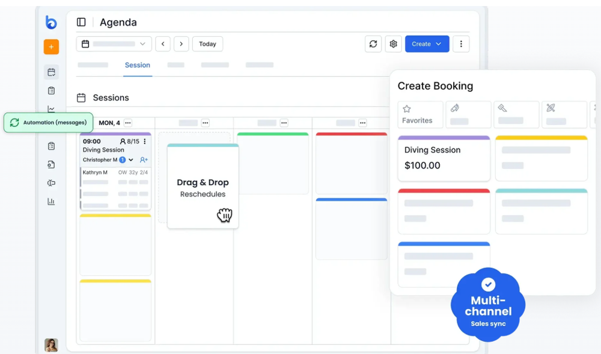Open the sidebar clipboard icon below the Automation badge
Image resolution: width=601 pixels, height=354 pixels.
coord(51,146)
